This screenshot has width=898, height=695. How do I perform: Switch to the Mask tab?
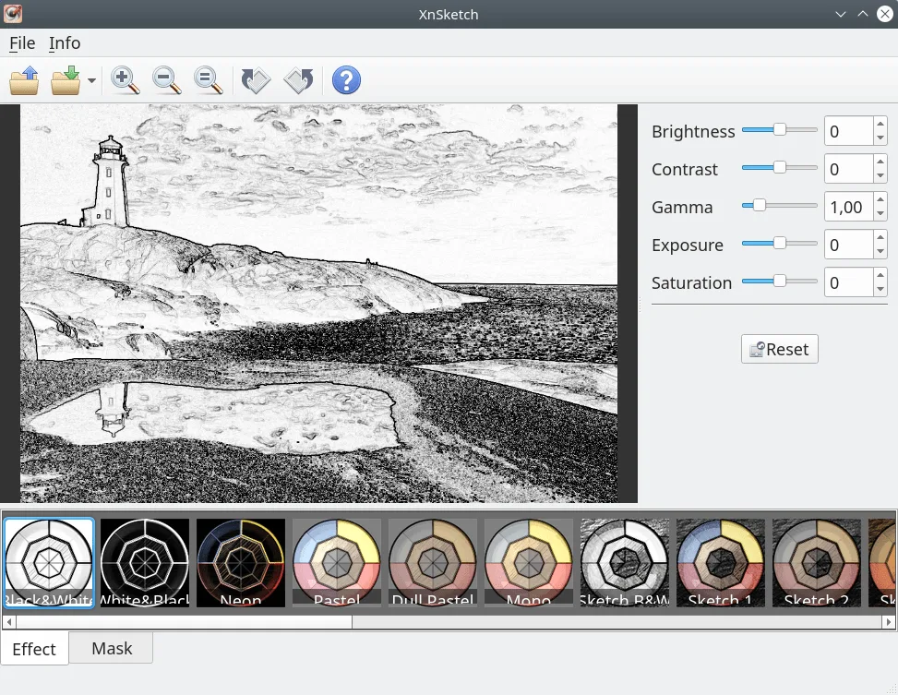coord(112,648)
